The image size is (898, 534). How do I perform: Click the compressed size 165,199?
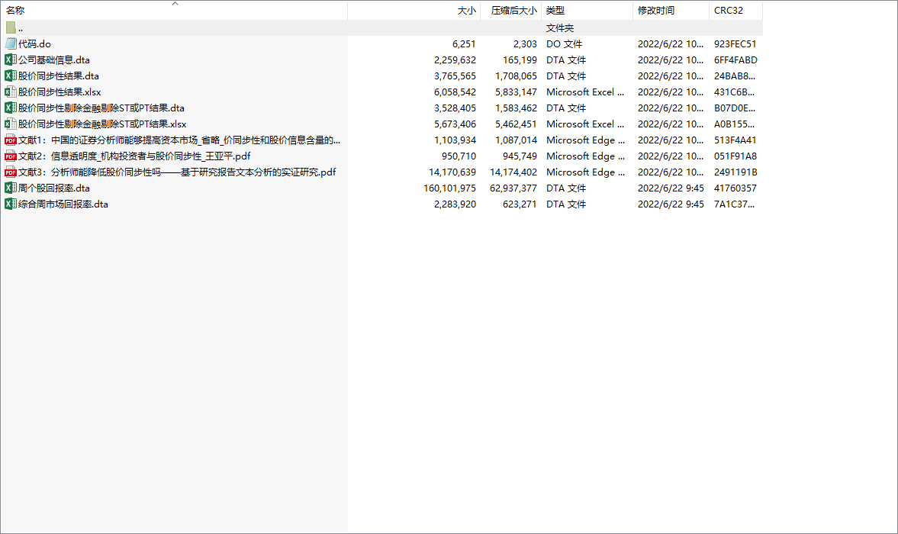click(520, 60)
